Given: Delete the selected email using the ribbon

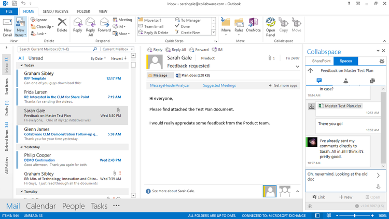Looking at the screenshot, I should (62, 25).
